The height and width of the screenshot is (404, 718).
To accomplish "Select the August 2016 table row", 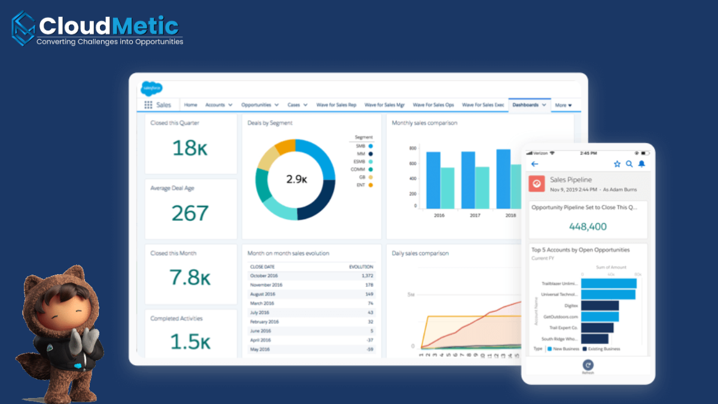I will (312, 294).
